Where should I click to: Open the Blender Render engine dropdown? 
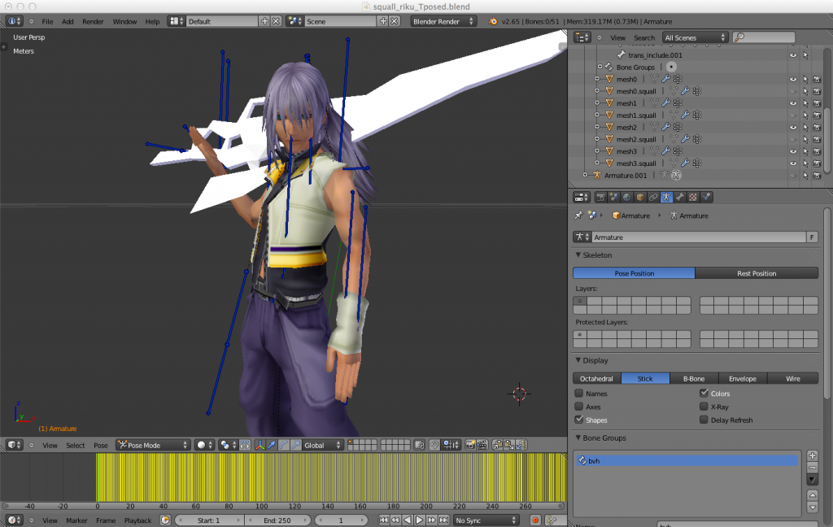click(443, 21)
